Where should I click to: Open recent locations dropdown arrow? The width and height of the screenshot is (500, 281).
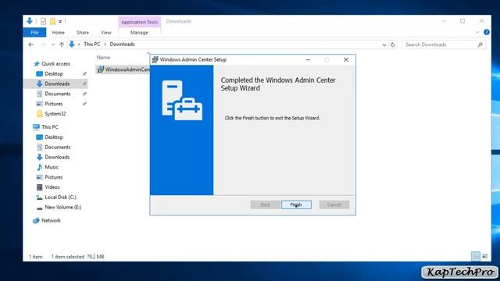coord(53,44)
